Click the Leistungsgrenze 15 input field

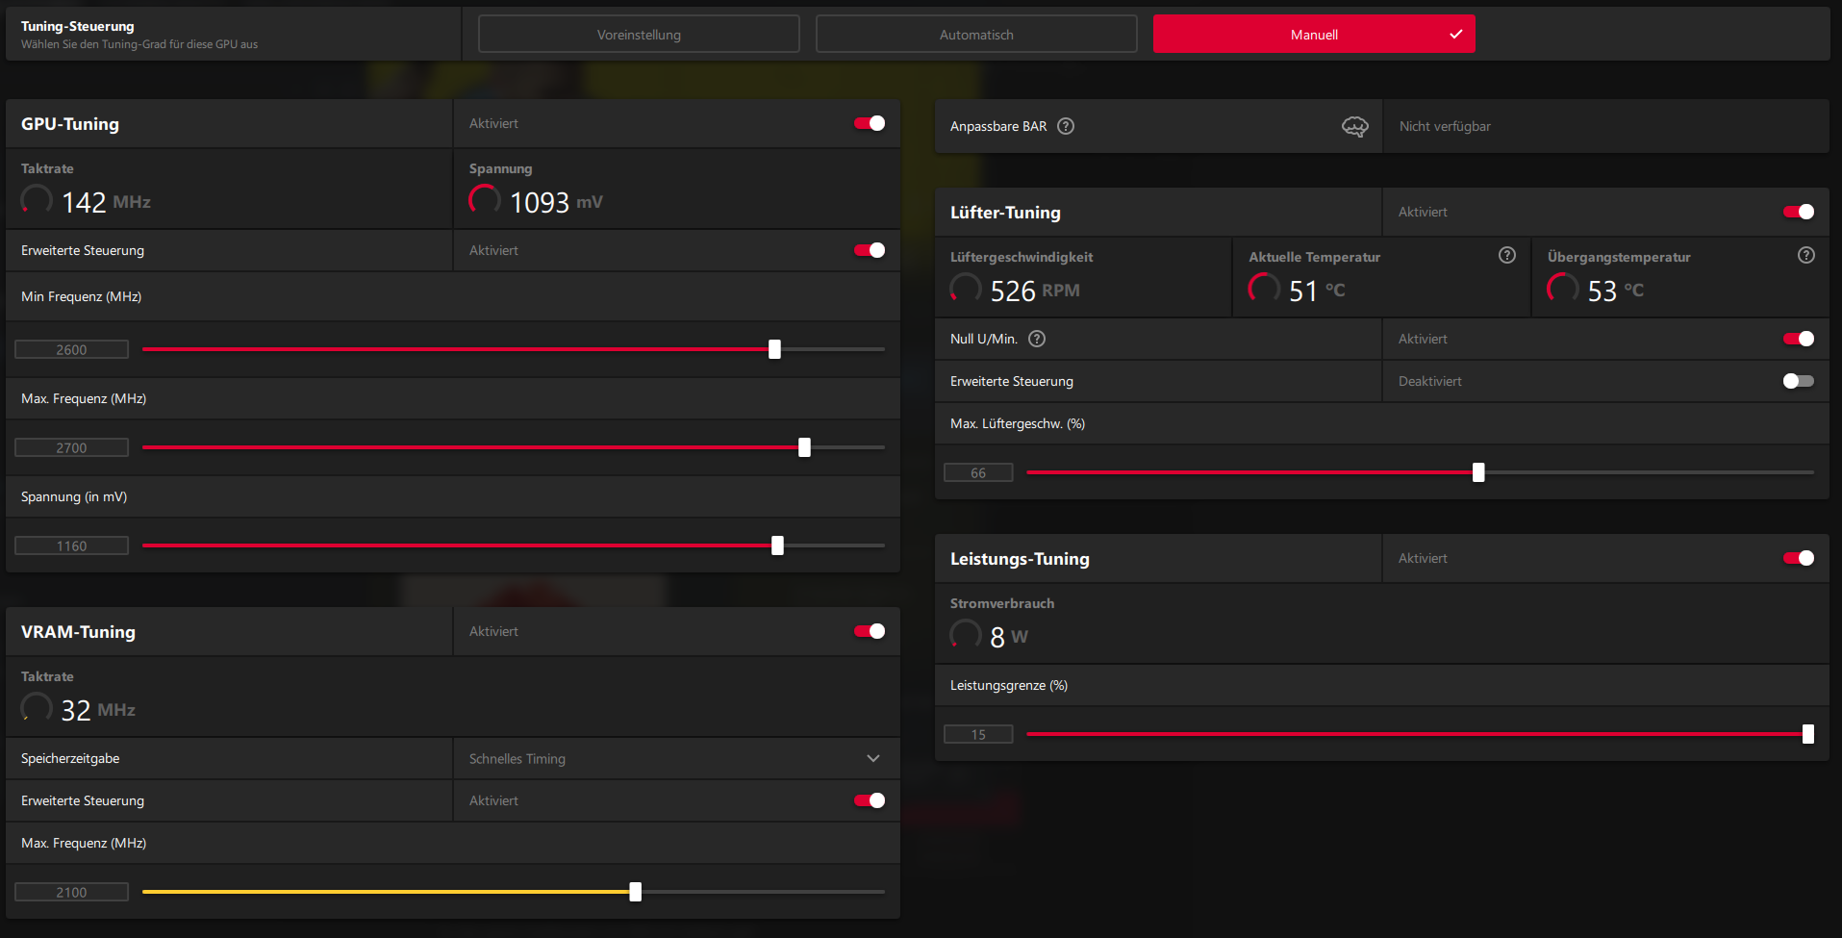[x=978, y=734]
